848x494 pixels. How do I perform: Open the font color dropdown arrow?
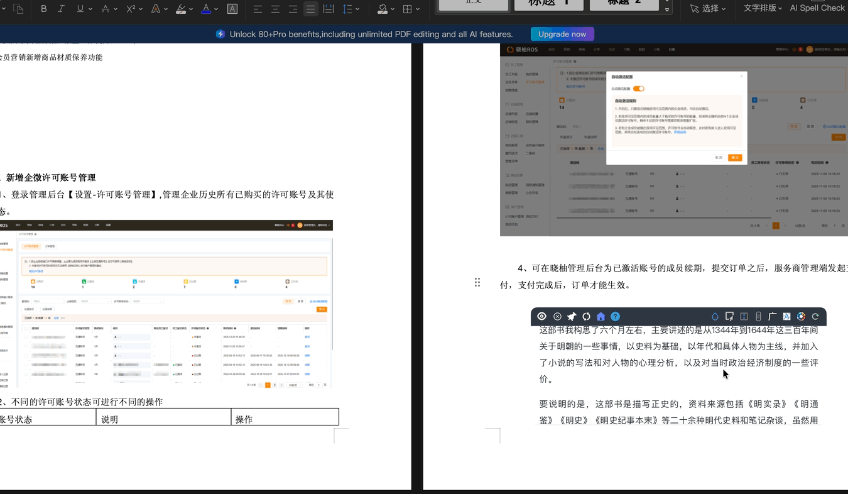click(x=215, y=9)
